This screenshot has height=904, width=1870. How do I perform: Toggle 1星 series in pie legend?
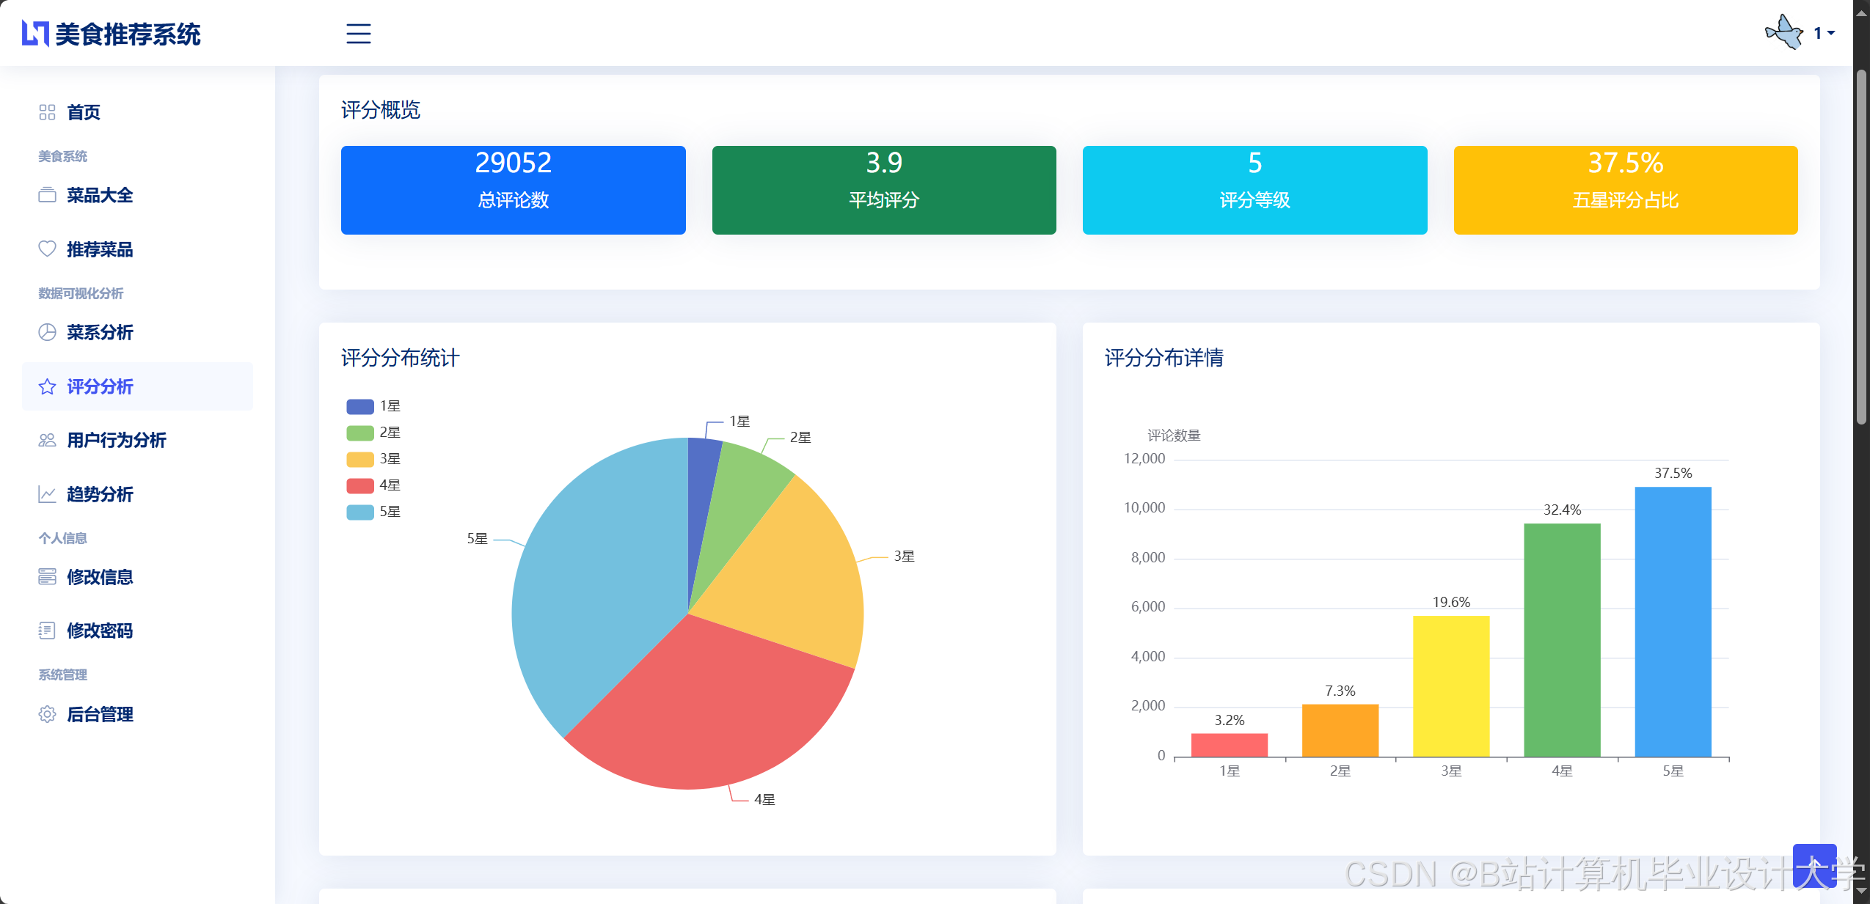pyautogui.click(x=373, y=406)
